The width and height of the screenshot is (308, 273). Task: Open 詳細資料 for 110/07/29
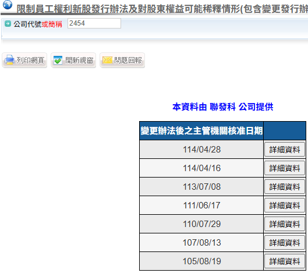285,224
